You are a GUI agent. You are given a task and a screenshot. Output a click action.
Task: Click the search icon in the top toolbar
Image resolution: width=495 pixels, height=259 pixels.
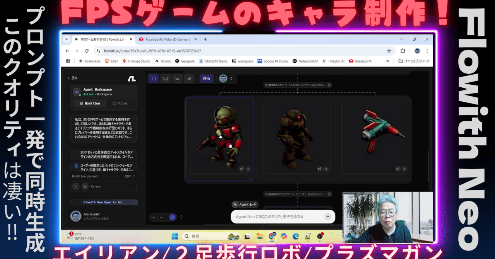click(x=189, y=78)
